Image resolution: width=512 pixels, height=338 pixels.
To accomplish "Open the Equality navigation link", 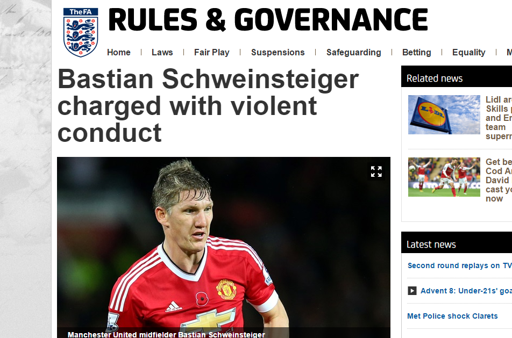I will [x=468, y=52].
